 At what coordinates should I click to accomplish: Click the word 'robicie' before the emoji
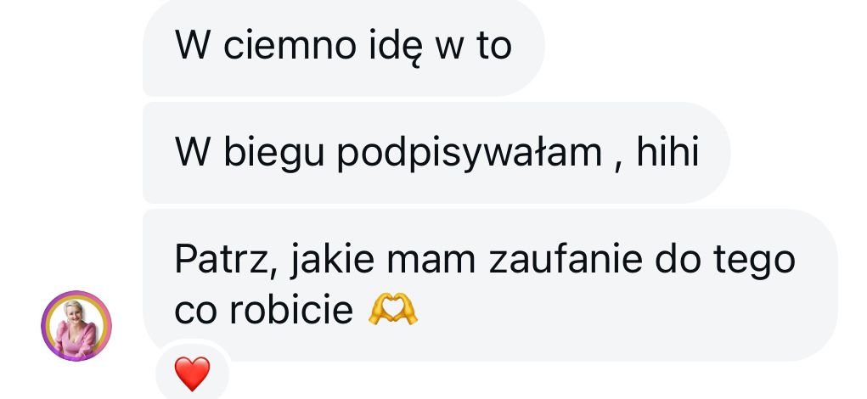(x=291, y=310)
